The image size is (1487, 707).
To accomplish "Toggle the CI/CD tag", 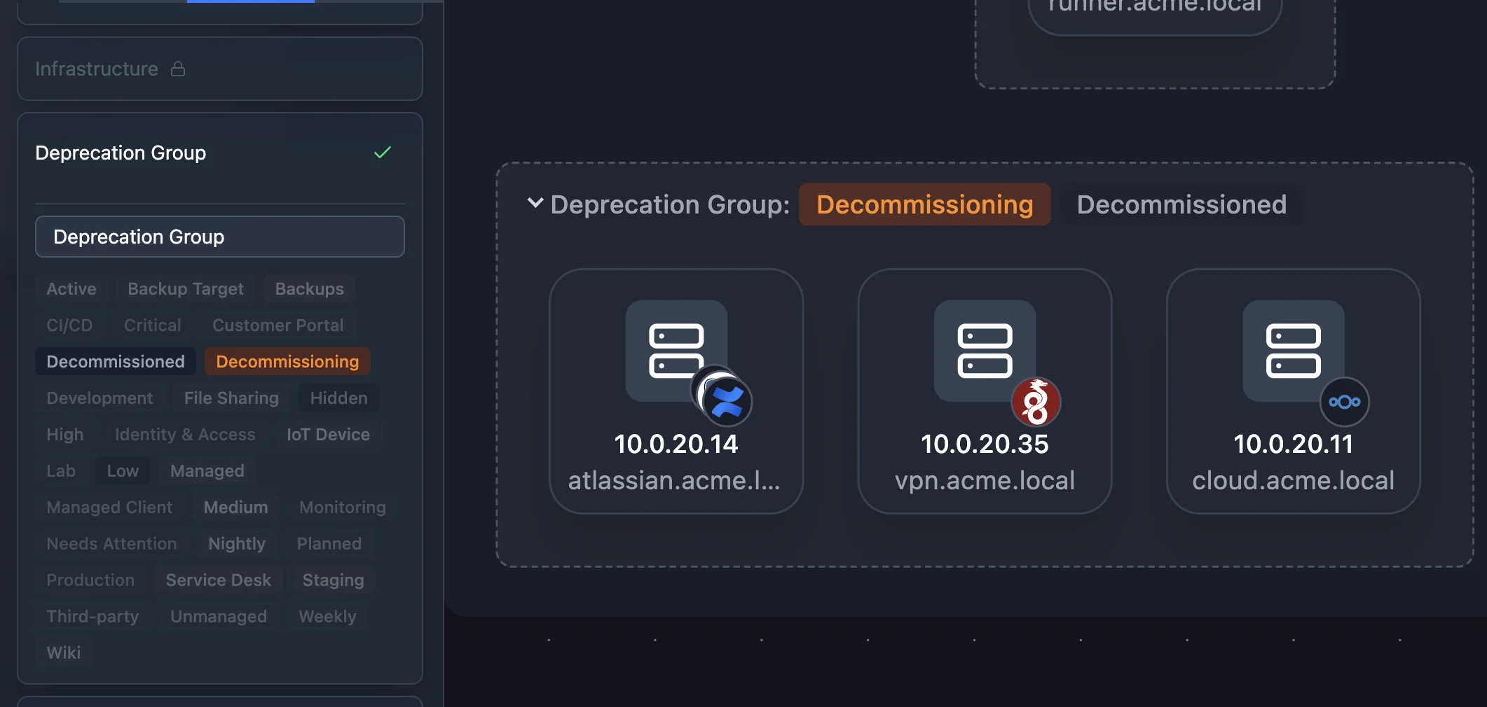I will 69,325.
